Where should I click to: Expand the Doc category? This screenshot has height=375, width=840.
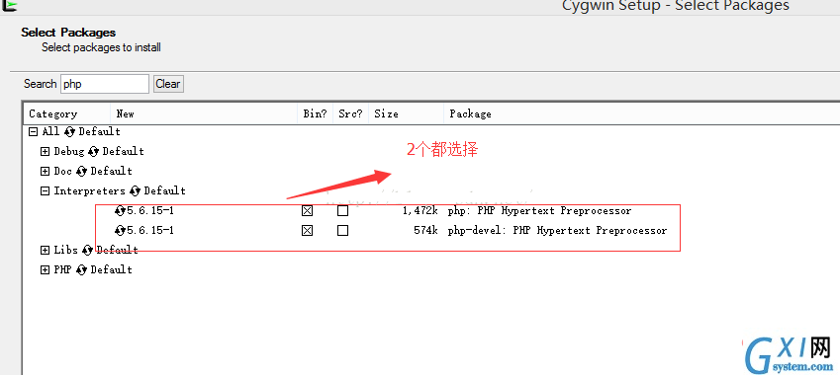[45, 171]
